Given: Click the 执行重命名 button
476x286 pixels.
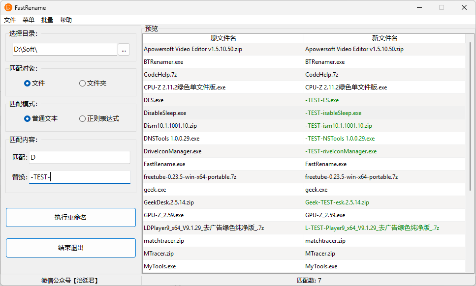Looking at the screenshot, I should 71,218.
